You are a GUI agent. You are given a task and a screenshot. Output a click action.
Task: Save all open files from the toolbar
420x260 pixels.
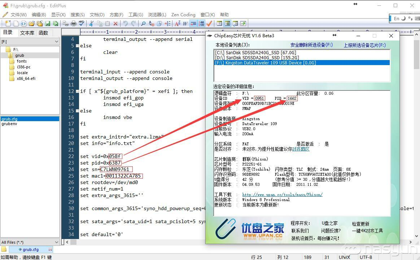pos(56,24)
